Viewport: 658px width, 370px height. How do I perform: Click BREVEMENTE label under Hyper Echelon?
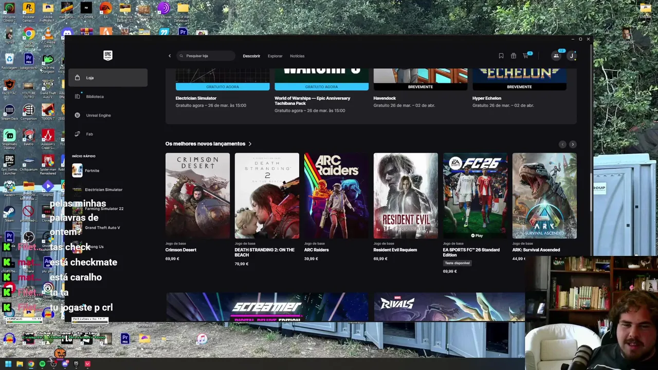[519, 87]
